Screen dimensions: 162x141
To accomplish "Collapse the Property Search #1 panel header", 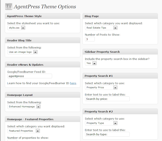I will [120, 76].
